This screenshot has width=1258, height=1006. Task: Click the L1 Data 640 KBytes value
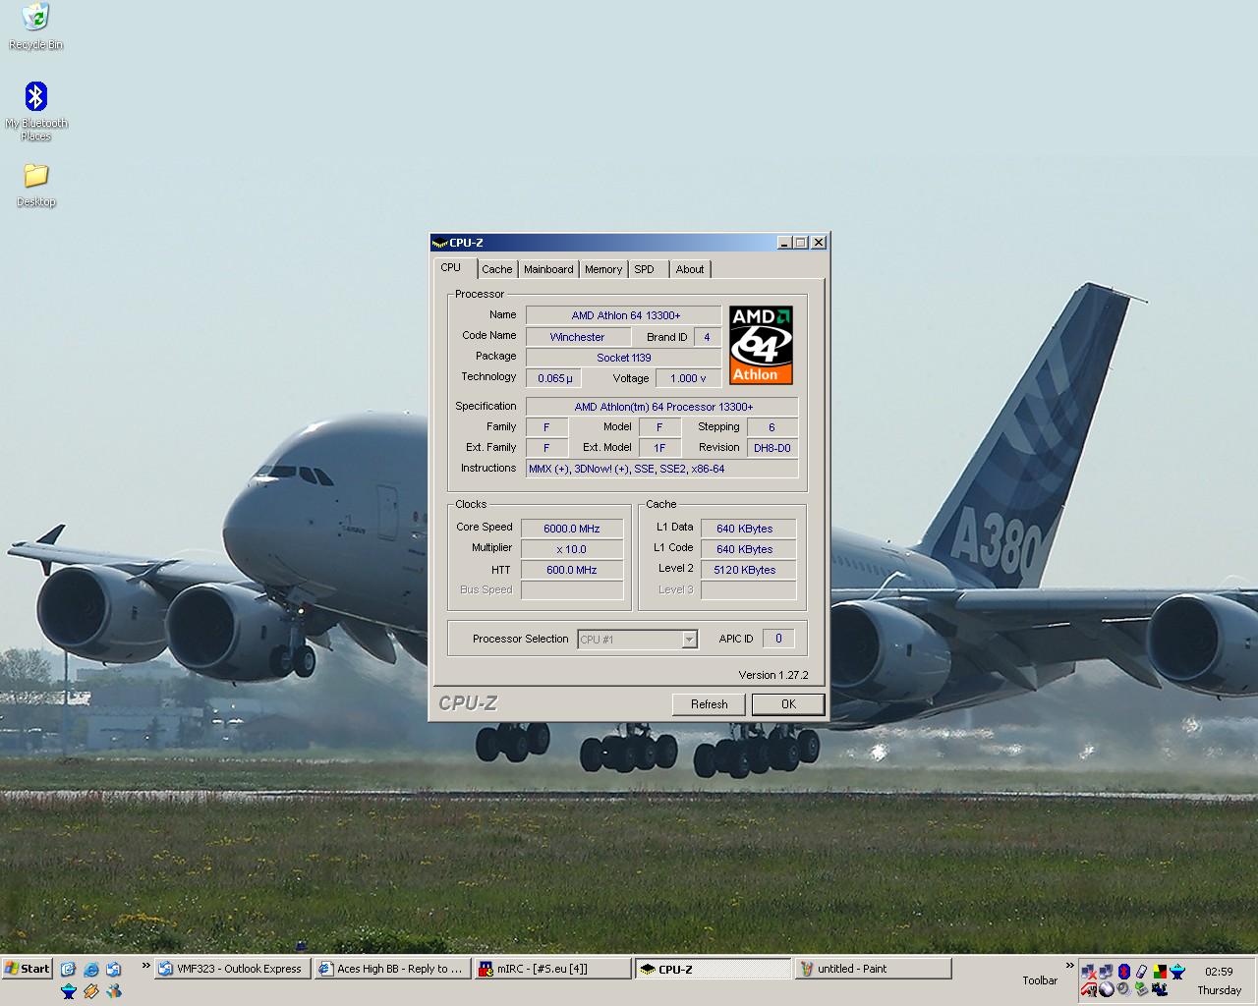748,529
